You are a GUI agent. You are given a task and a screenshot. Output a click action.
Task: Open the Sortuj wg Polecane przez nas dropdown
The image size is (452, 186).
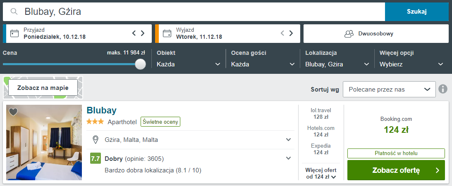click(389, 89)
